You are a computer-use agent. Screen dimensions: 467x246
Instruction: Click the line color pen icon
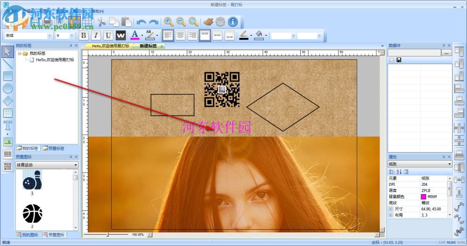(x=244, y=35)
